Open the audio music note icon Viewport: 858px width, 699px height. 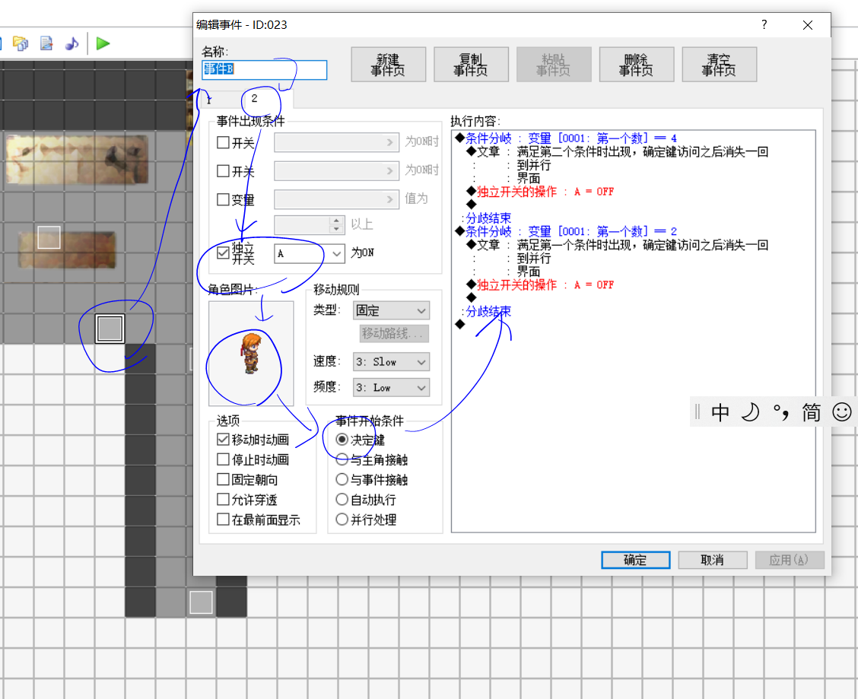click(x=71, y=43)
